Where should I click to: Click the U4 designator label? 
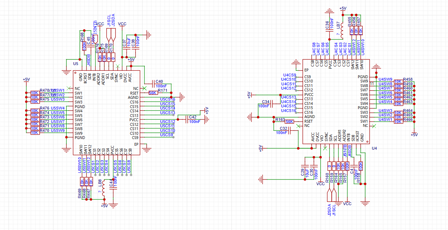coord(374,148)
